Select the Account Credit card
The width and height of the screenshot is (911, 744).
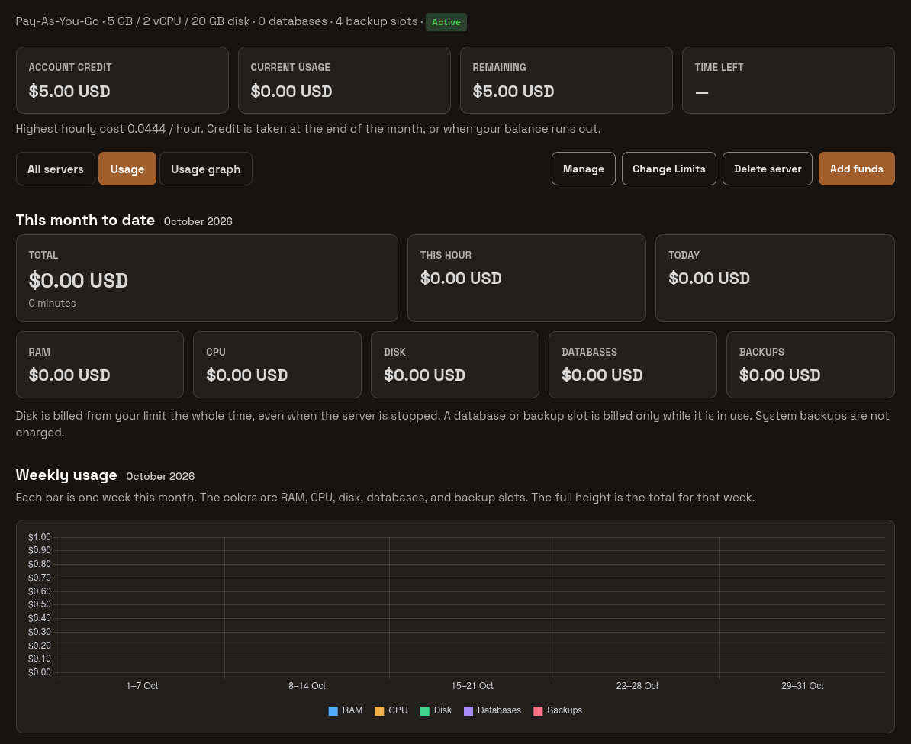point(122,80)
